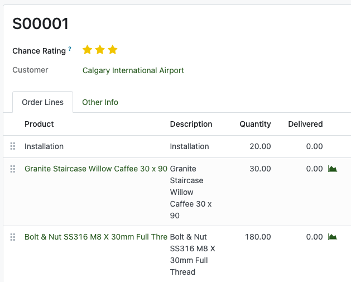Show forecast chart icon for Bolt & Nut

pos(333,237)
